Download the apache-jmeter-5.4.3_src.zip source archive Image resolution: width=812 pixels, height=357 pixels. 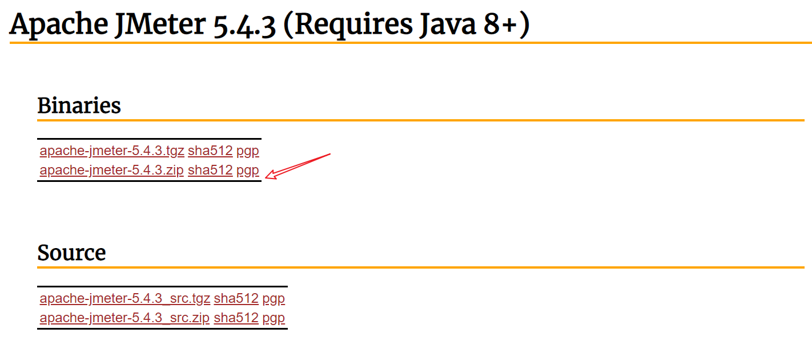click(125, 317)
